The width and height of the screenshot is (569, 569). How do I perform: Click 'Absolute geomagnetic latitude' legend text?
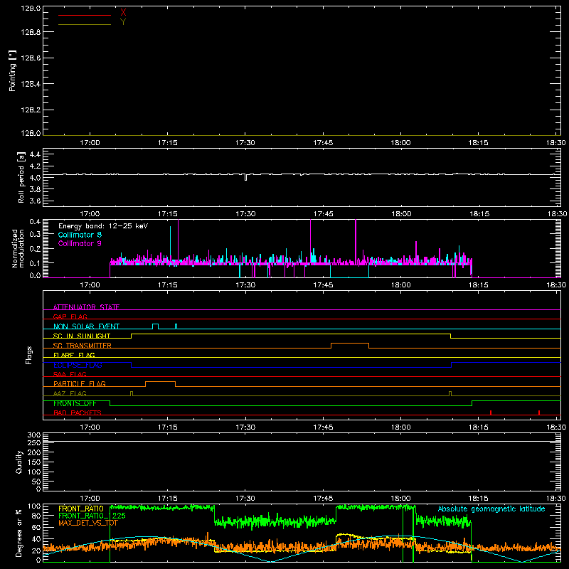491,509
